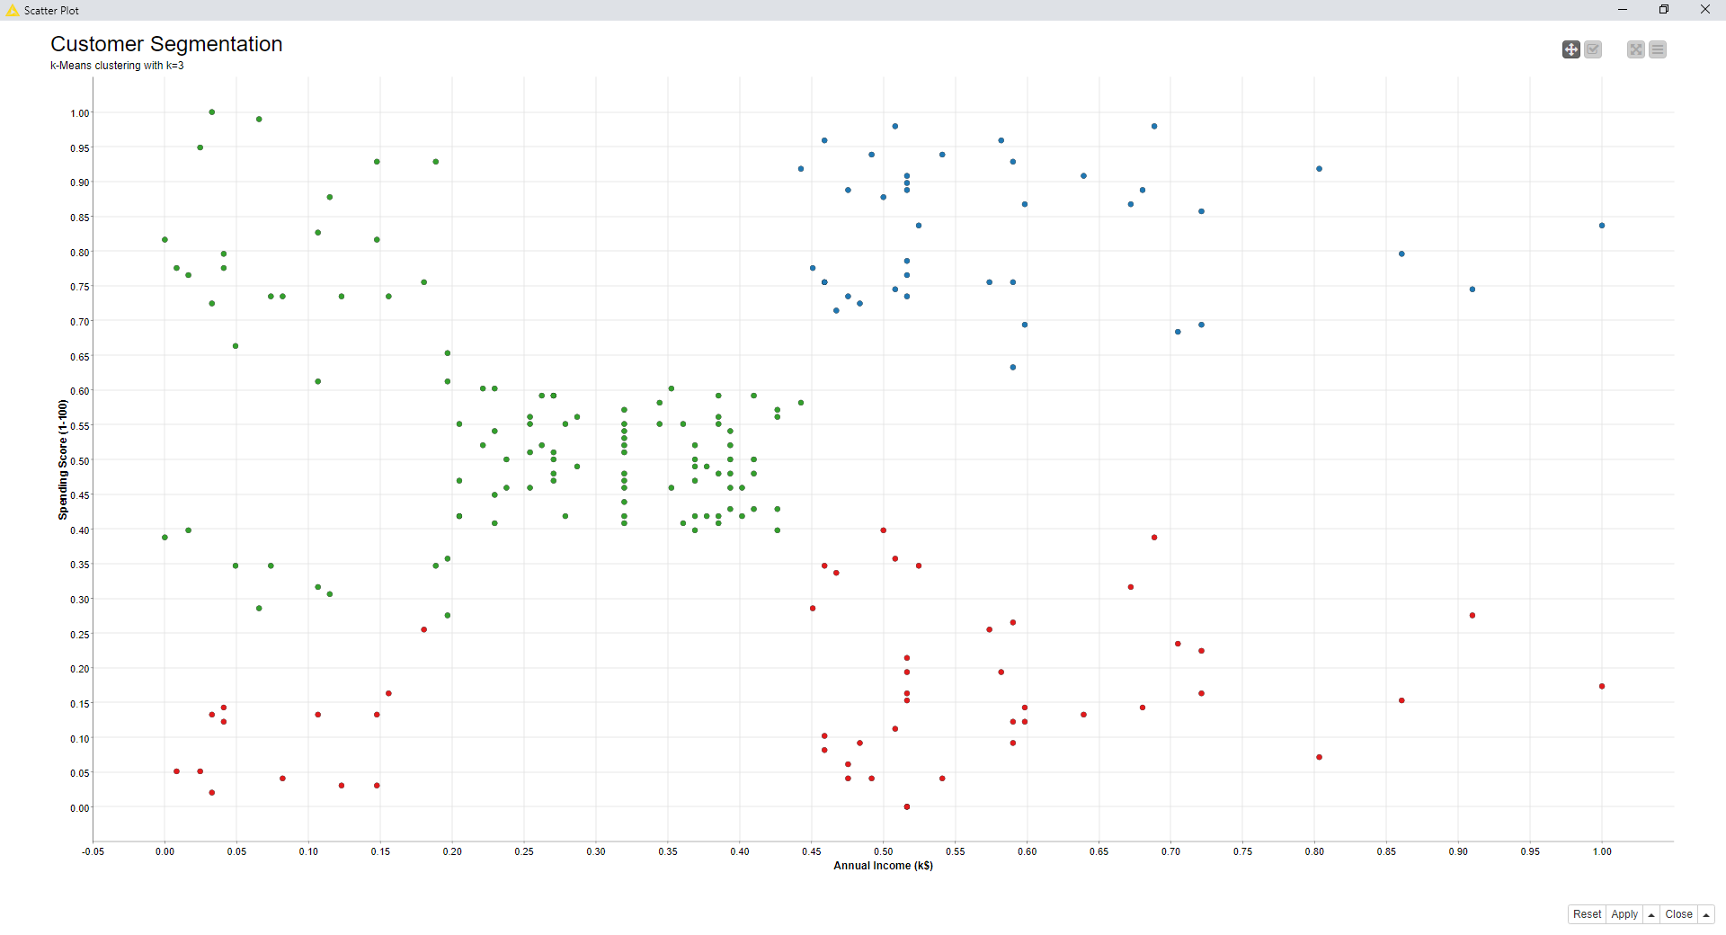Image resolution: width=1726 pixels, height=935 pixels.
Task: Click the Spending Score (1-100) axis label
Action: tap(63, 459)
